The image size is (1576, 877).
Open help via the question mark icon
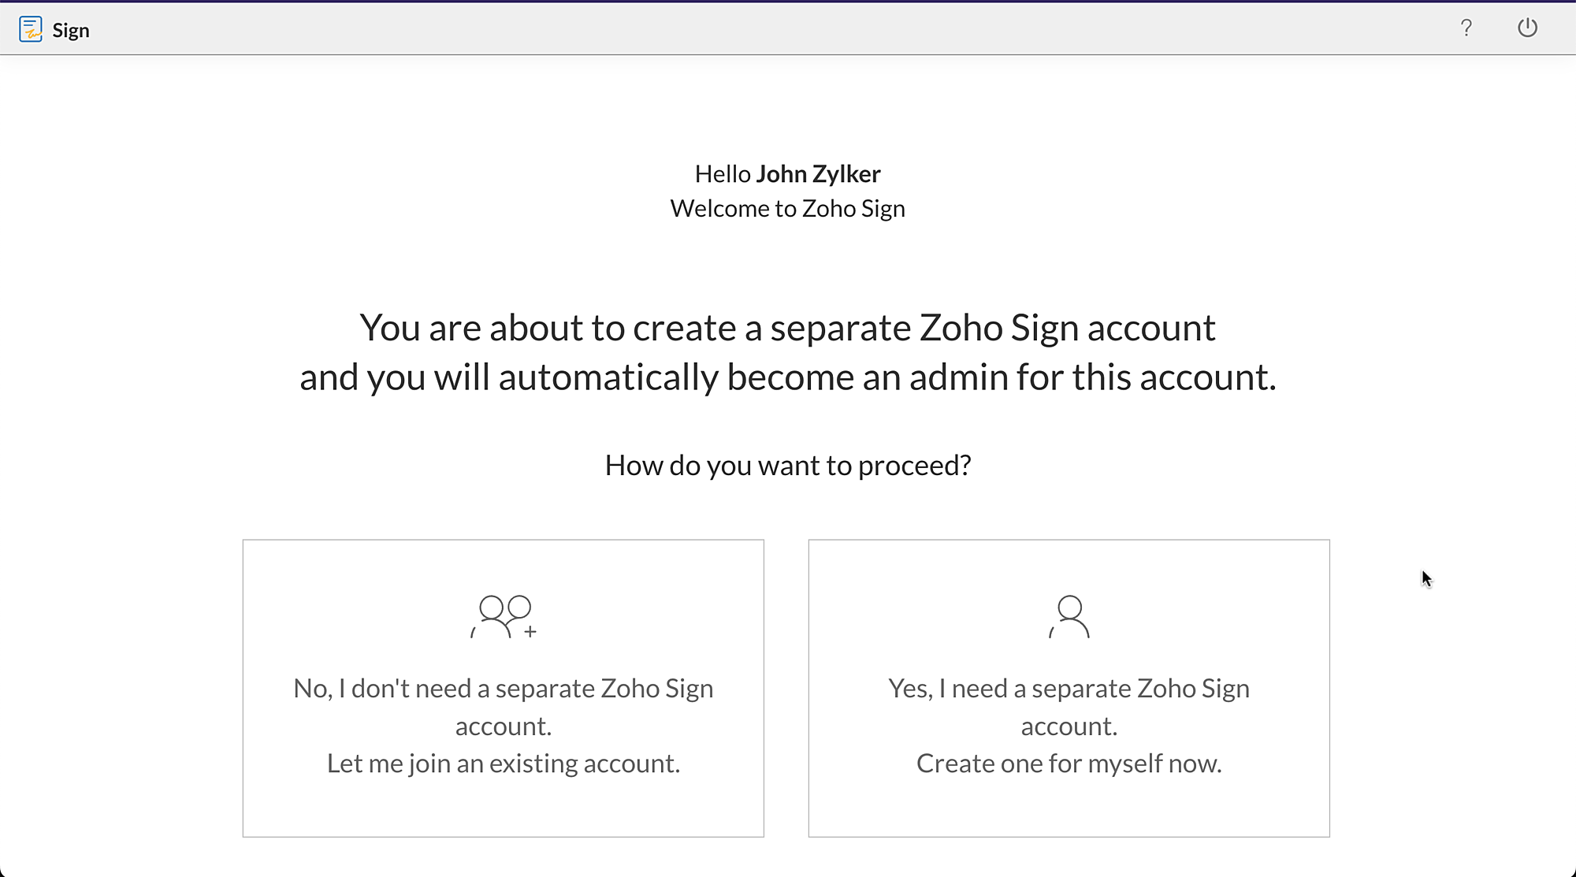[1466, 28]
